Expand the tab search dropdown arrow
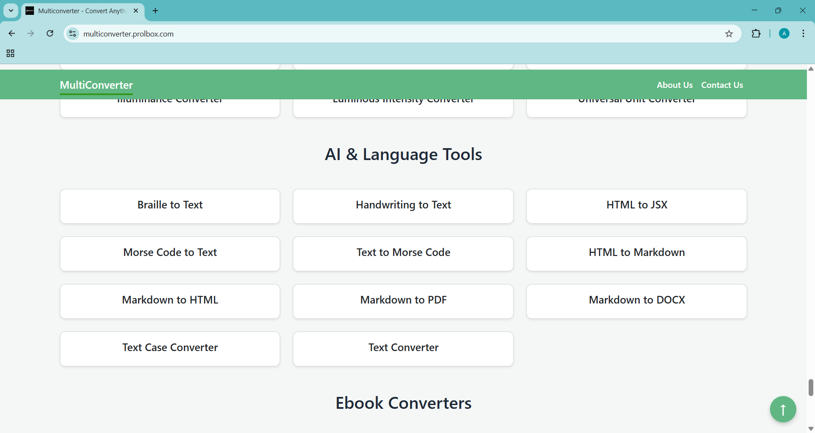The image size is (815, 433). [x=11, y=11]
